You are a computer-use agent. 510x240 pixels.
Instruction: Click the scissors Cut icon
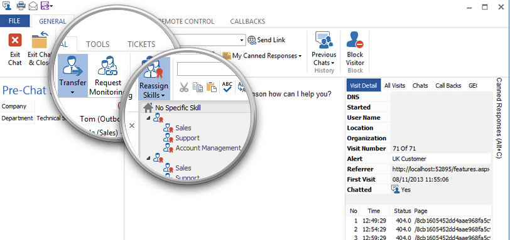(184, 87)
